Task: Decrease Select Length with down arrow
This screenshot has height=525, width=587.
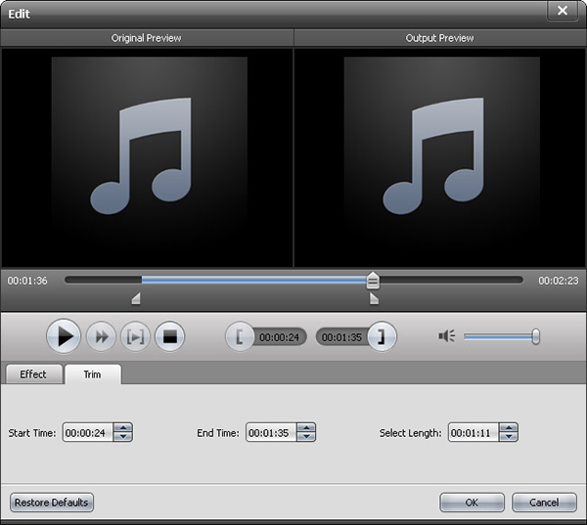Action: click(x=509, y=437)
